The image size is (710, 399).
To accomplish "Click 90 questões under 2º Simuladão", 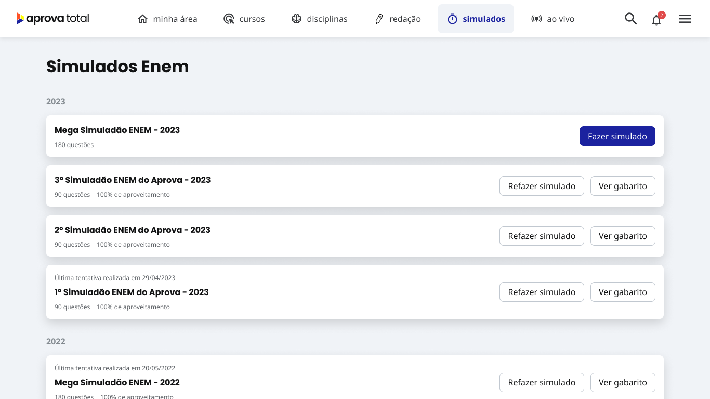I will (72, 245).
